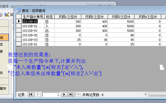The image size is (166, 103).
Task: Click the row selector of the first 101109-01 row
Action: tap(19, 21)
